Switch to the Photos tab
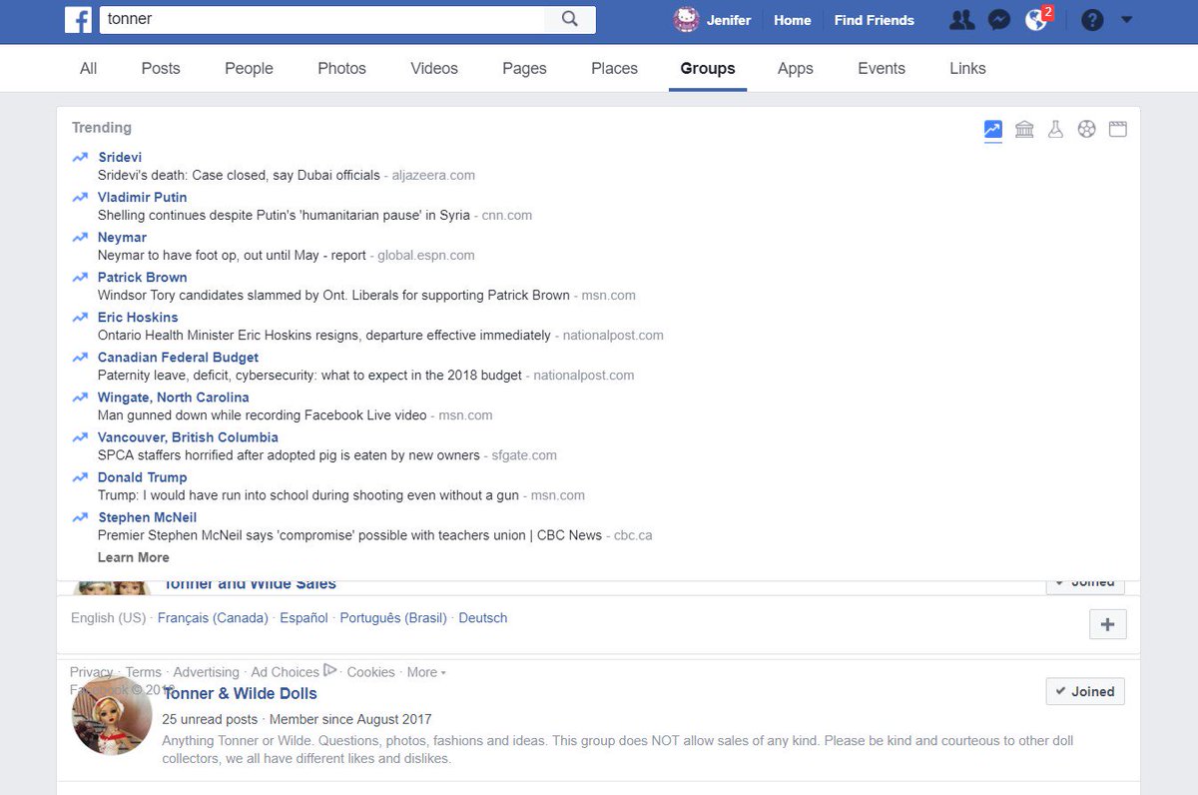Viewport: 1198px width, 795px height. (x=341, y=68)
